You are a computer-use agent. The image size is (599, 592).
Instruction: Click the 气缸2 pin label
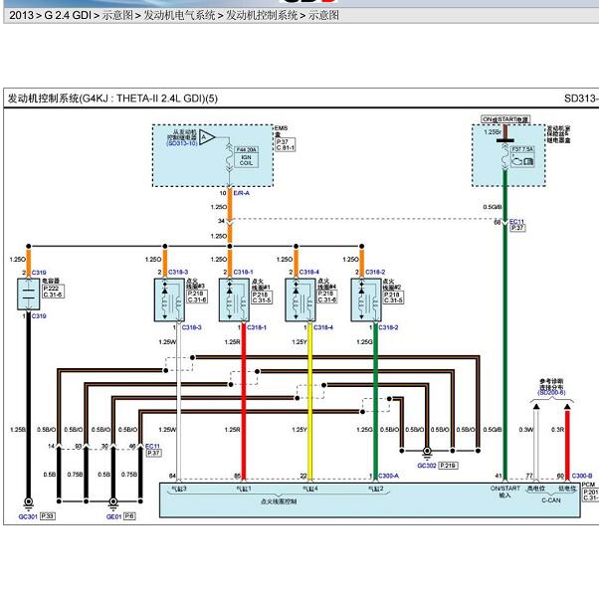click(x=375, y=489)
